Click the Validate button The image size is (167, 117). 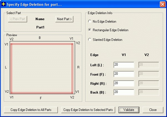point(129,110)
